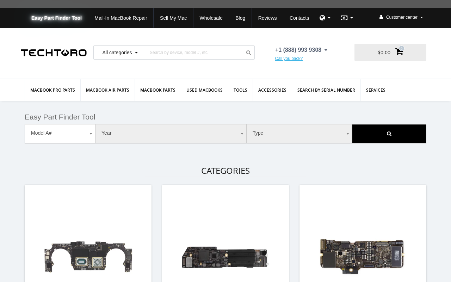The image size is (451, 282).
Task: Open the All categories dropdown
Action: [120, 53]
